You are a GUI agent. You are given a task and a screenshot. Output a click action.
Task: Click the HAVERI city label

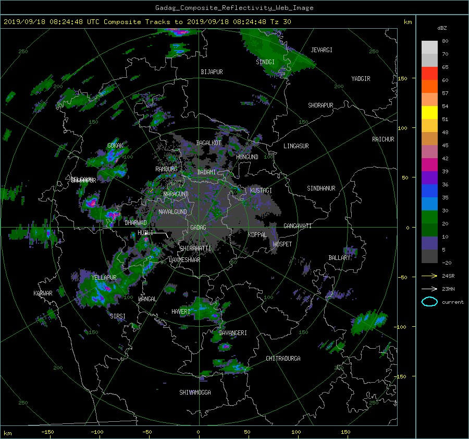pos(181,312)
